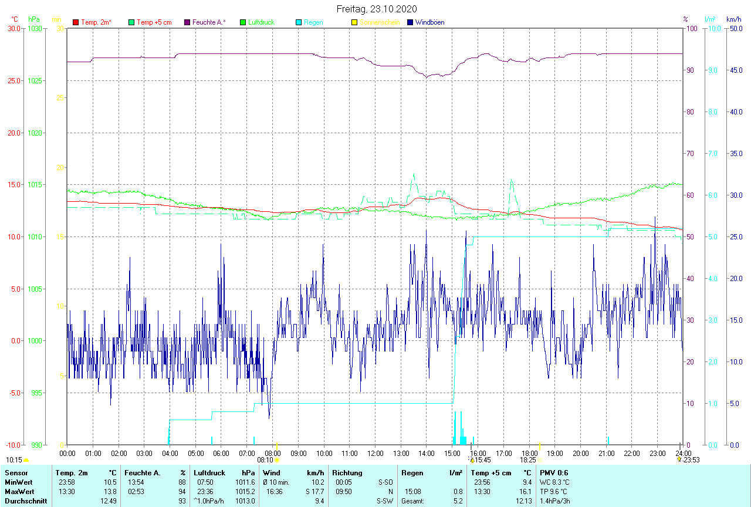751x507 pixels.
Task: Click the '^1.0hPa/h' pressure change value
Action: click(x=208, y=501)
